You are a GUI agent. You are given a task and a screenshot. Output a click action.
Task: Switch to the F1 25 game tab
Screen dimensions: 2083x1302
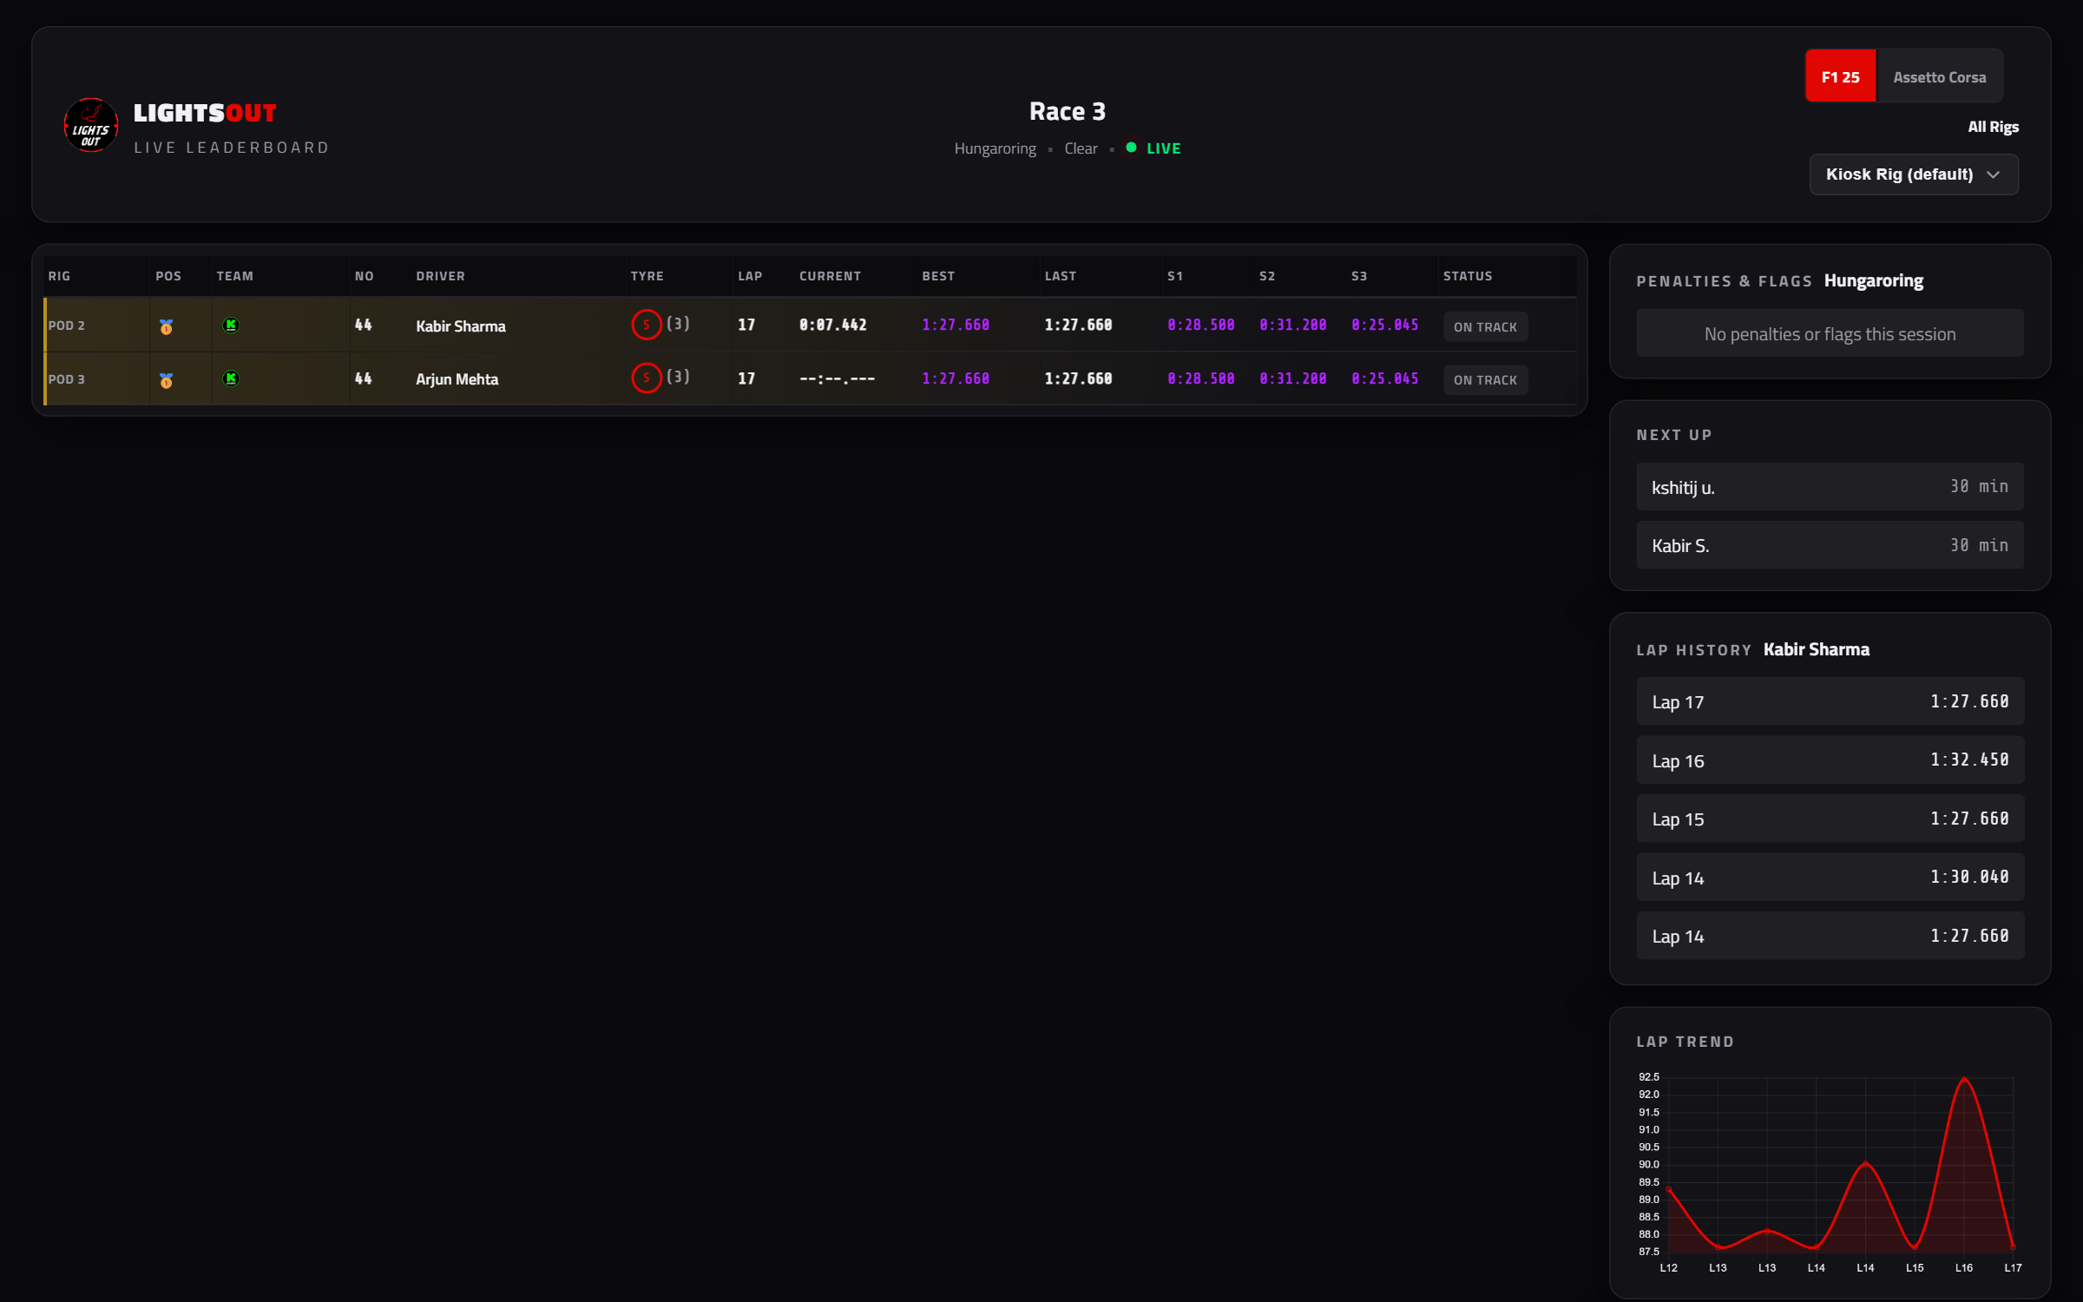(x=1841, y=77)
